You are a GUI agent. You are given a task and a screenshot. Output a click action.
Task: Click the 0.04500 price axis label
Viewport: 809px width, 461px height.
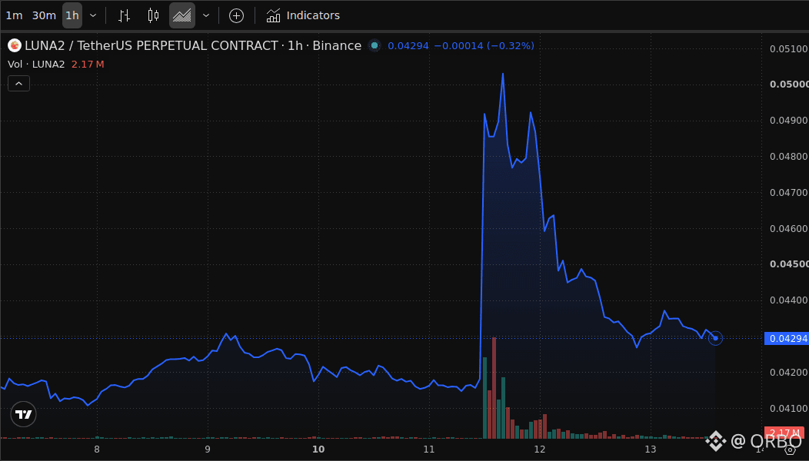click(x=789, y=264)
